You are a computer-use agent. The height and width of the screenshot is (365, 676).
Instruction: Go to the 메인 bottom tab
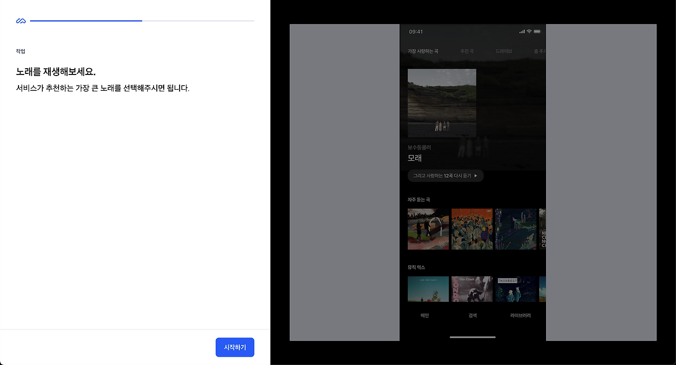tap(425, 315)
